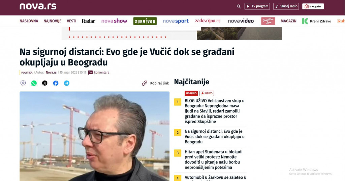The image size is (345, 181).
Task: Click Slušaj radio button
Action: click(x=286, y=6)
